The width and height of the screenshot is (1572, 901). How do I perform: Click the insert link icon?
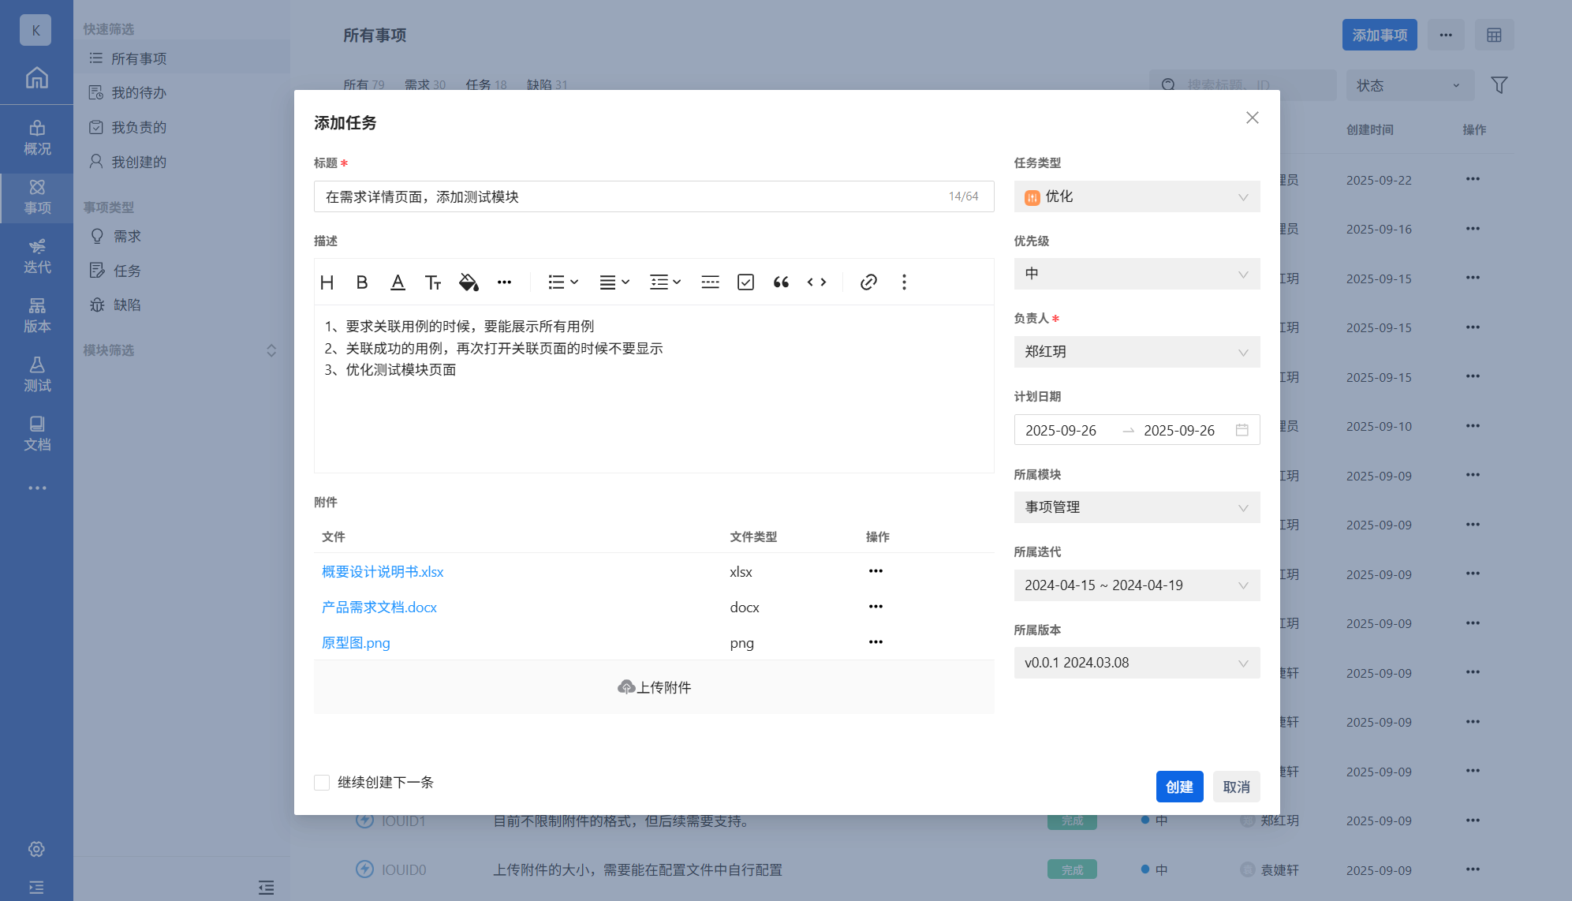[x=868, y=282]
